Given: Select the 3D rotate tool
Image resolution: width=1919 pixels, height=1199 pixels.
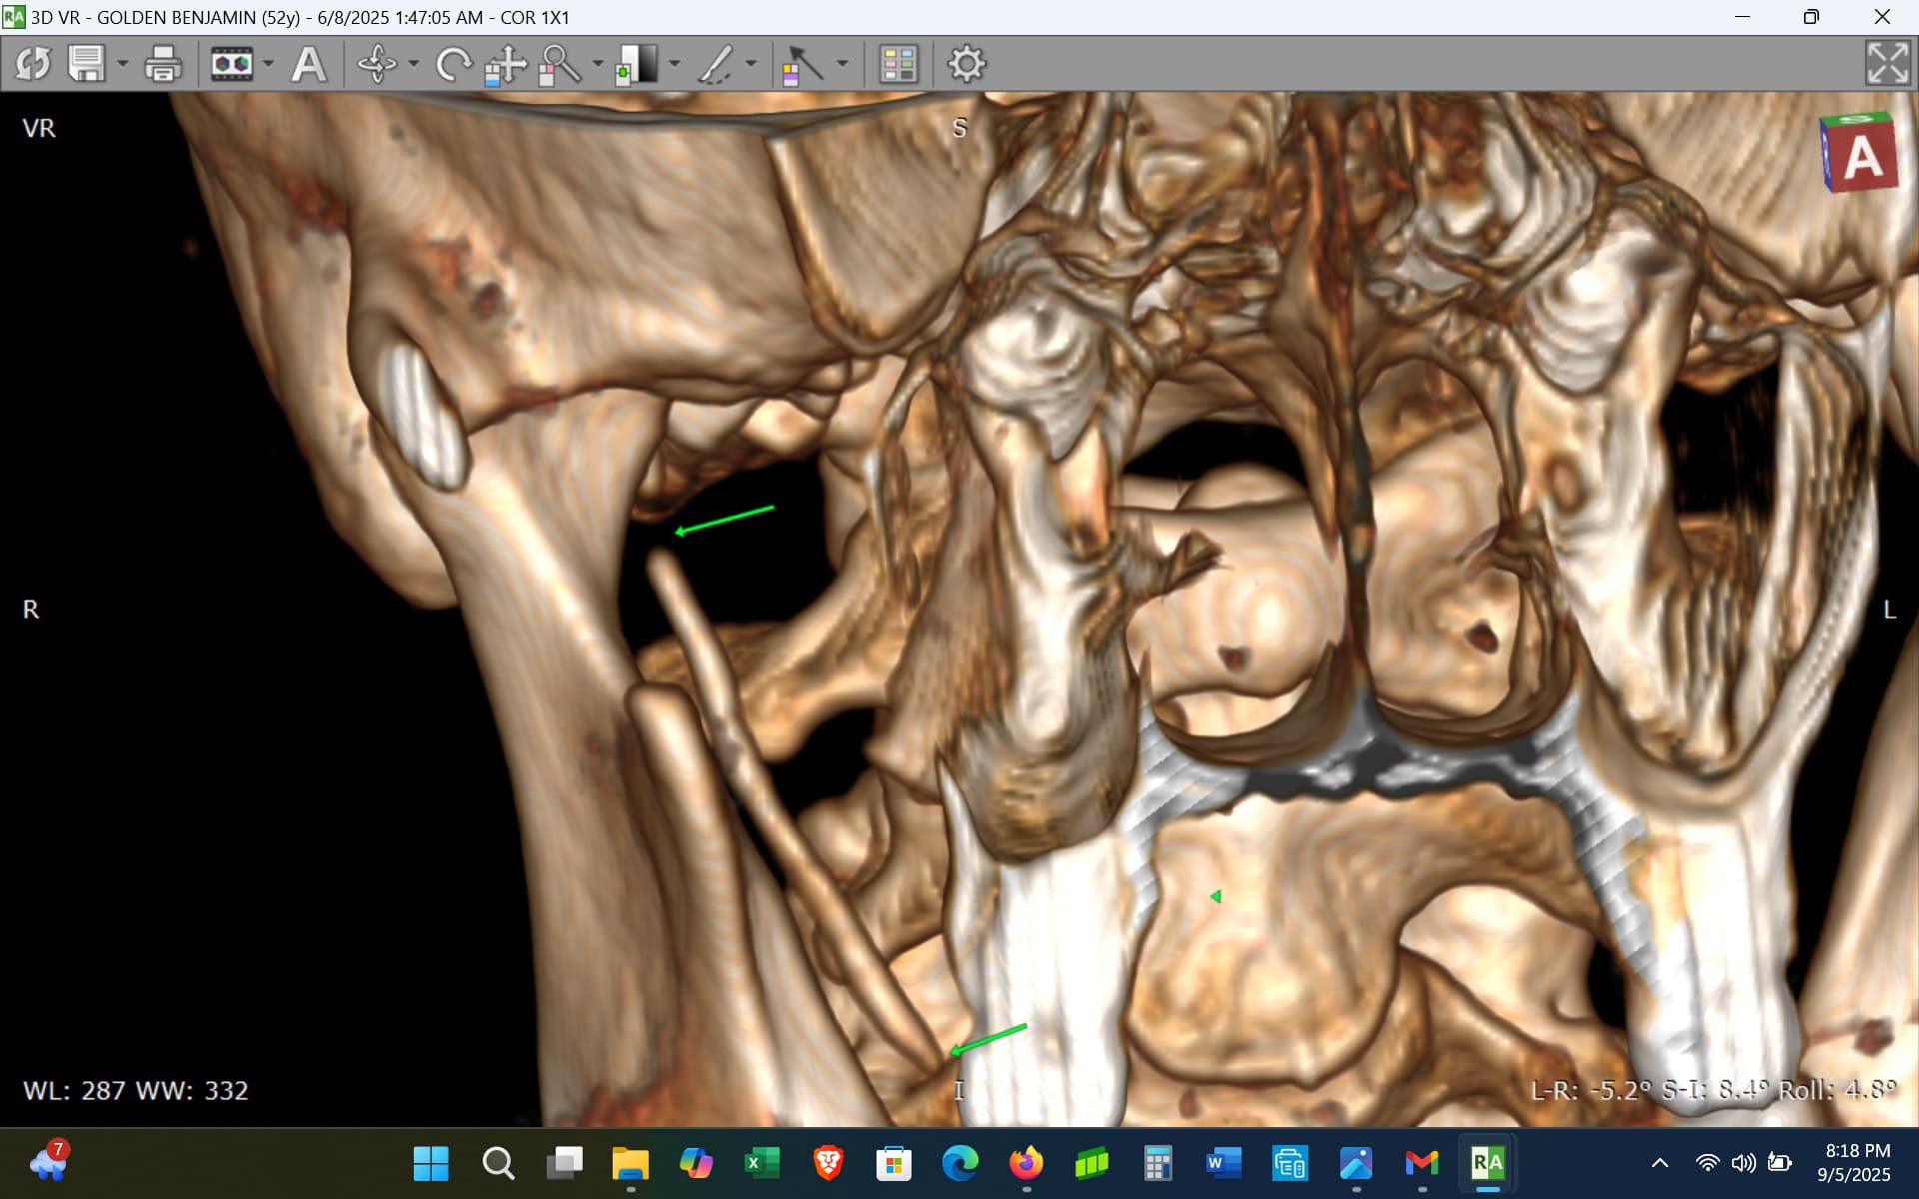Looking at the screenshot, I should pyautogui.click(x=377, y=65).
